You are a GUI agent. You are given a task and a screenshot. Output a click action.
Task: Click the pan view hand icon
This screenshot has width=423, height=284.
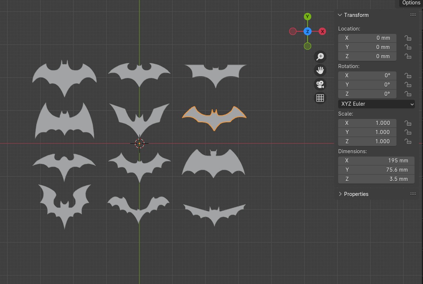tap(320, 70)
